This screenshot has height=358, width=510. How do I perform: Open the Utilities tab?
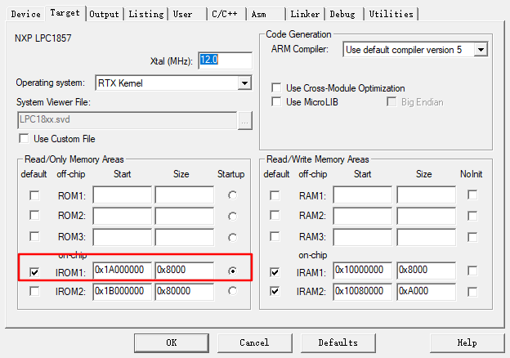point(391,14)
